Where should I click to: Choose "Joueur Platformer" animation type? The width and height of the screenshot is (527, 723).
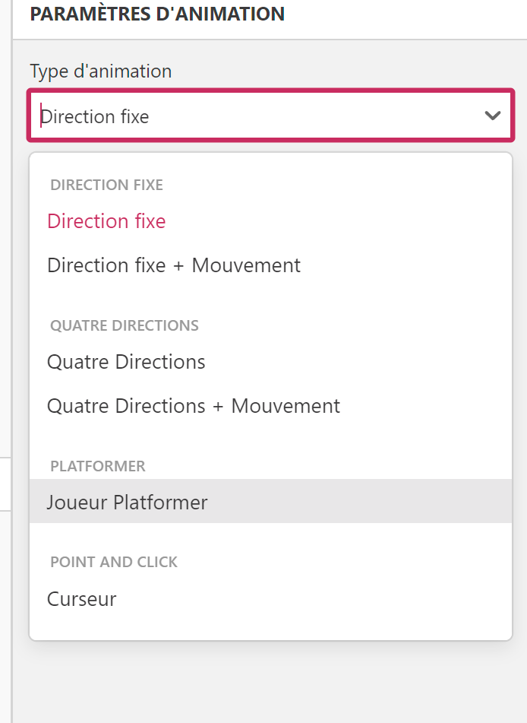(x=127, y=503)
